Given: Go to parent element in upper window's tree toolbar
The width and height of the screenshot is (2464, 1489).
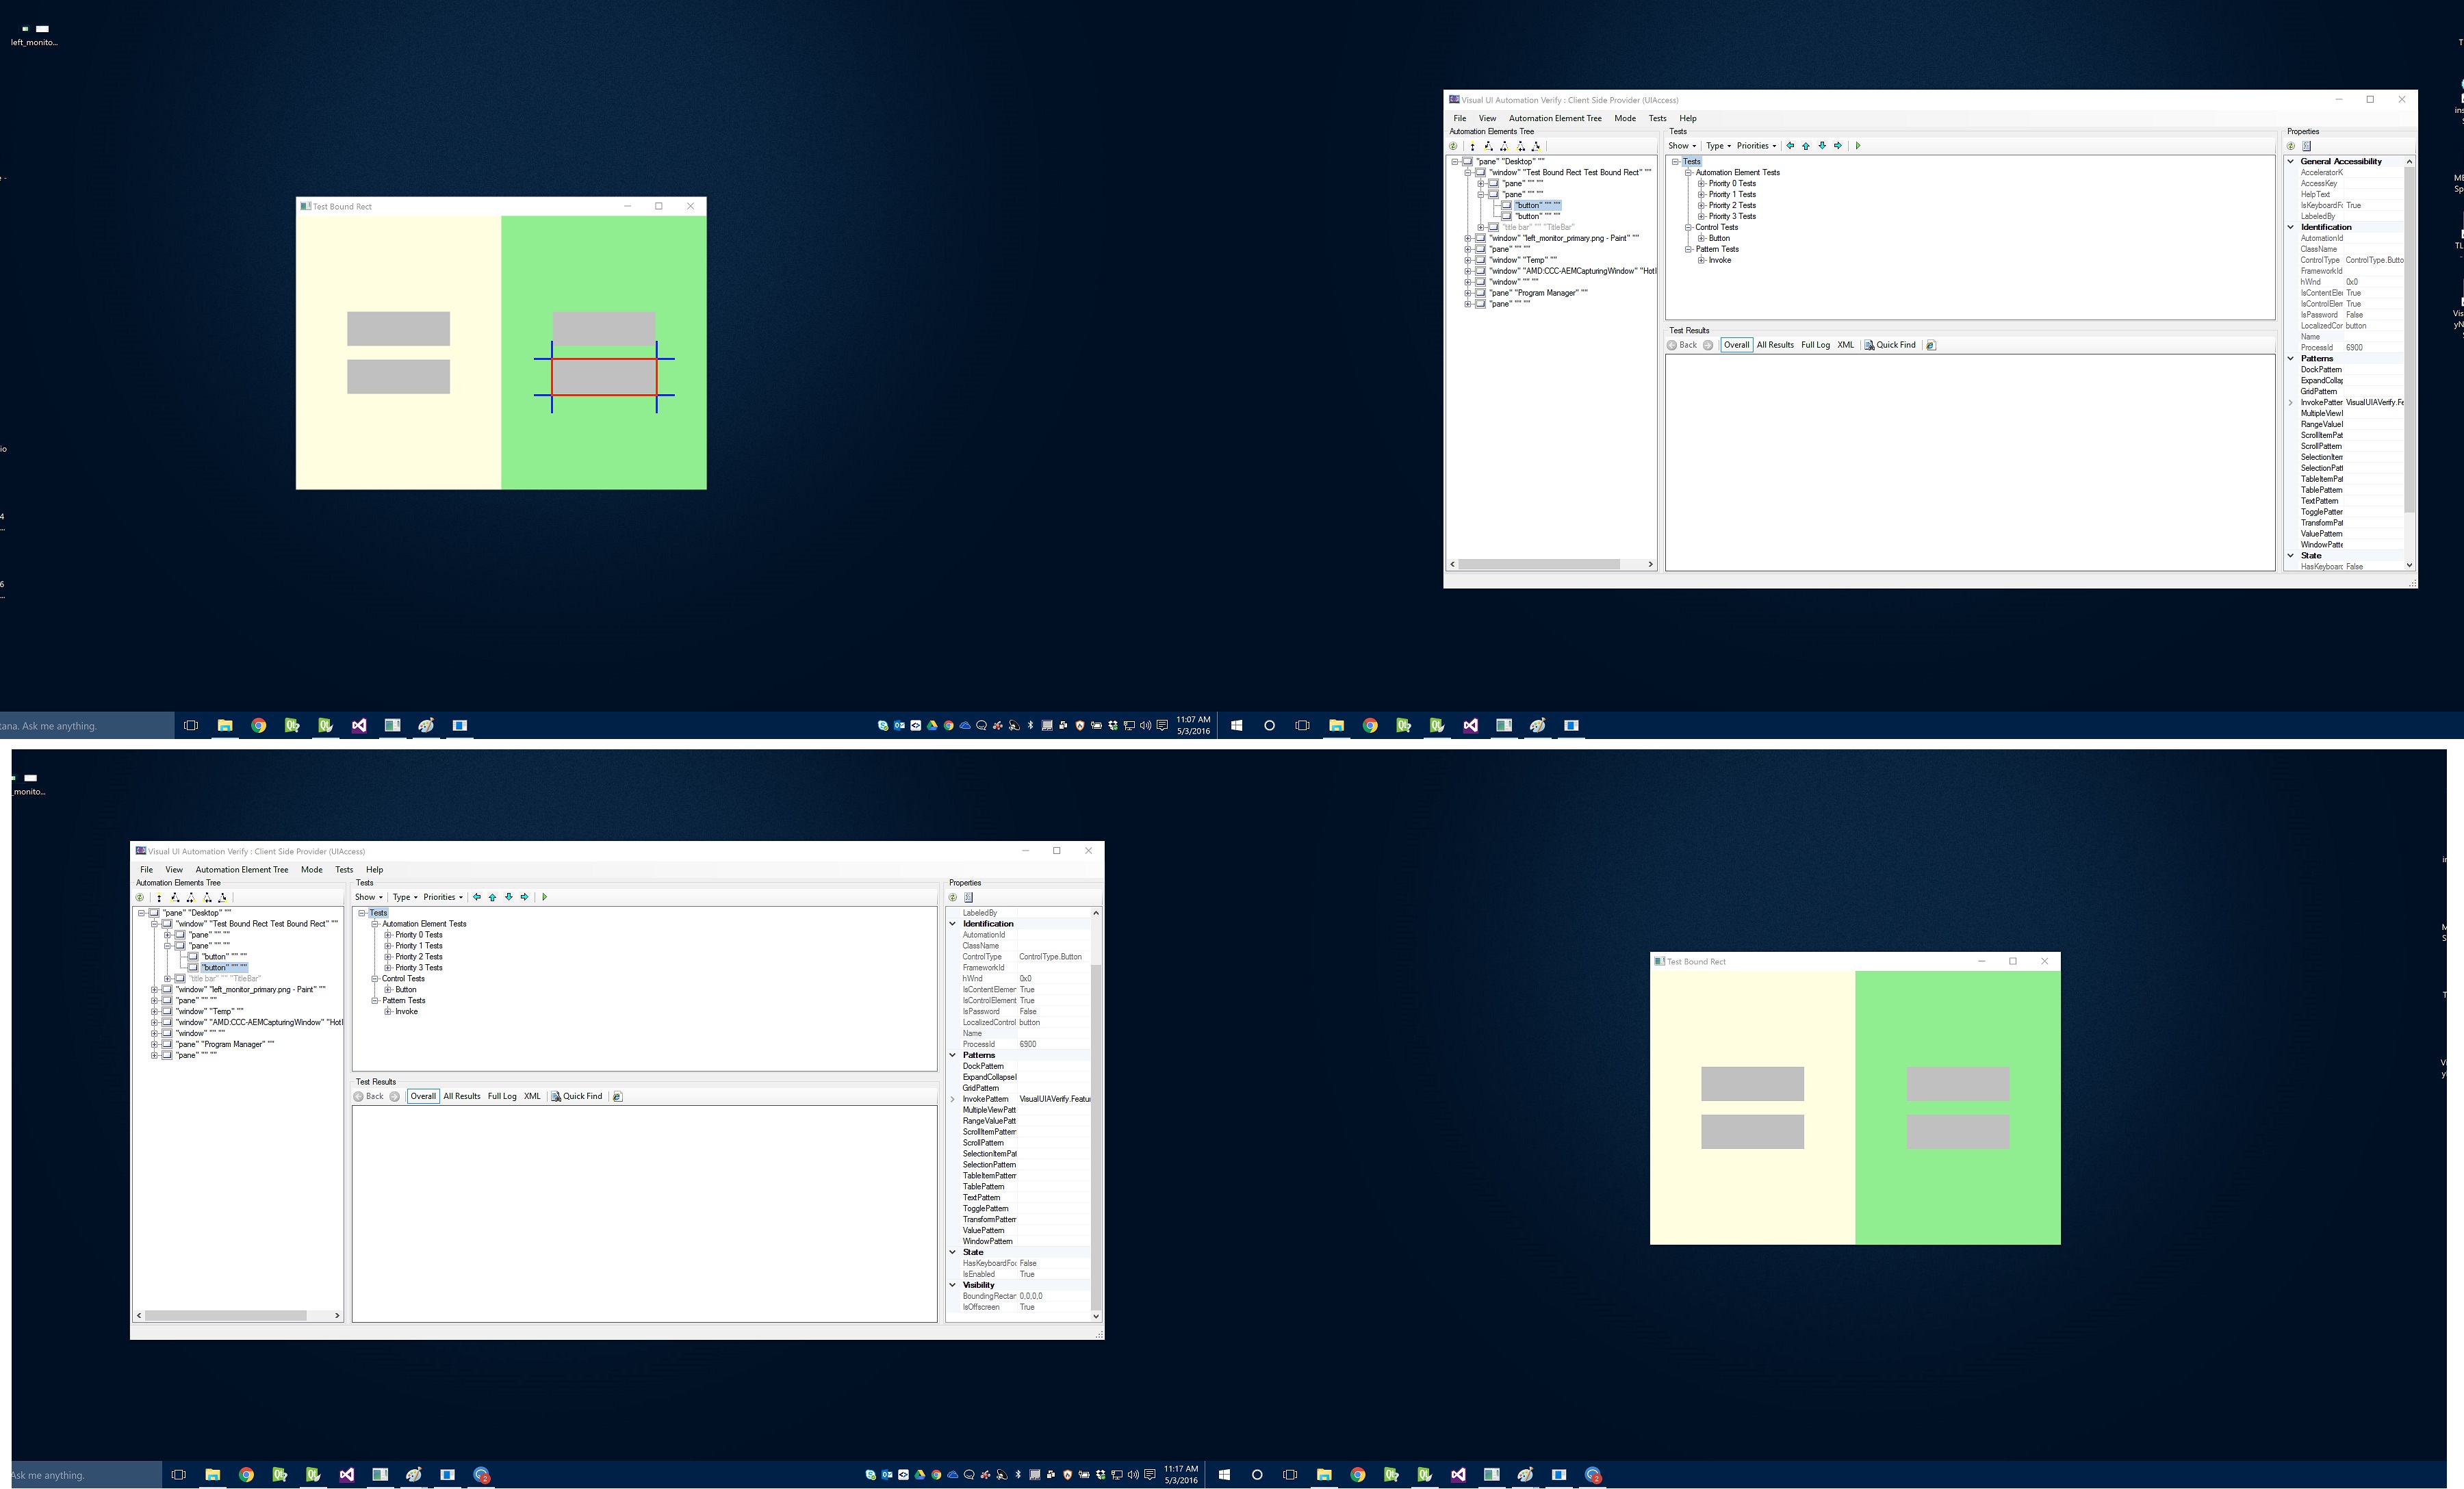Looking at the screenshot, I should [x=1472, y=146].
